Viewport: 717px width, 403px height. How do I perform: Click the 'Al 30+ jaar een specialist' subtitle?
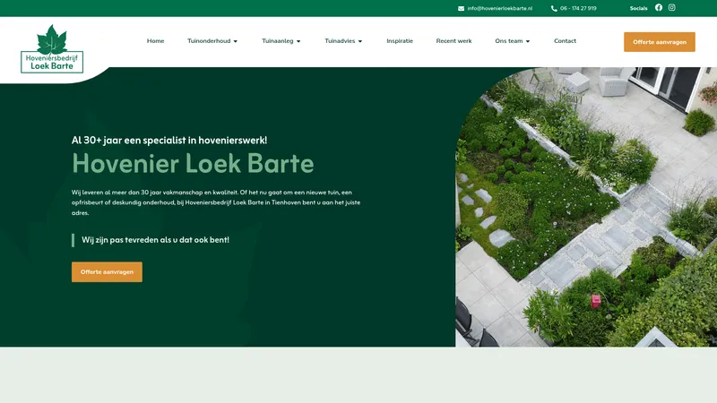pyautogui.click(x=169, y=141)
